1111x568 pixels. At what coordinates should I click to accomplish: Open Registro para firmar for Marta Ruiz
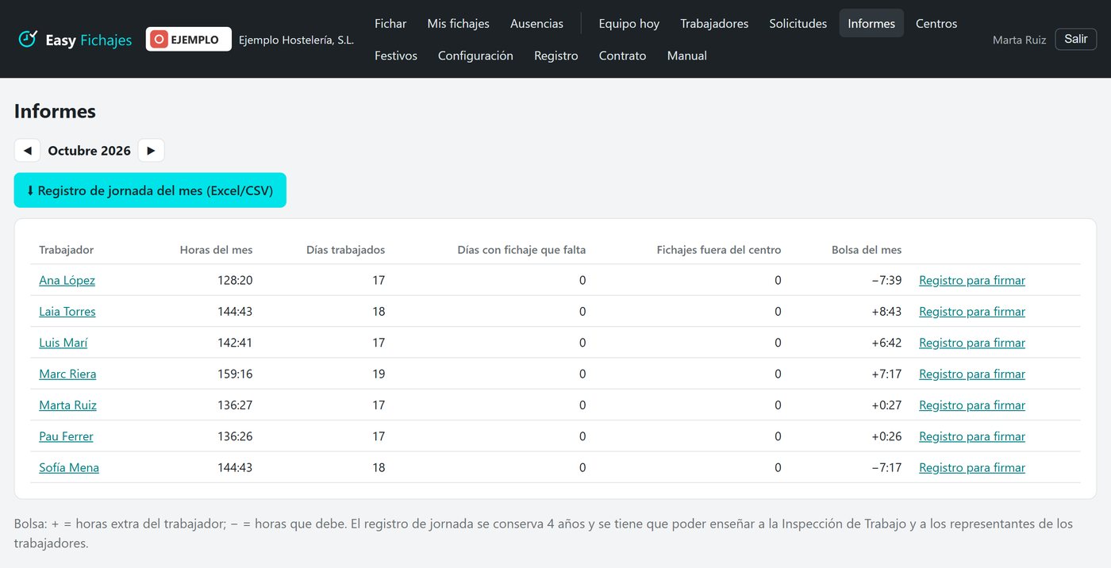pyautogui.click(x=972, y=405)
